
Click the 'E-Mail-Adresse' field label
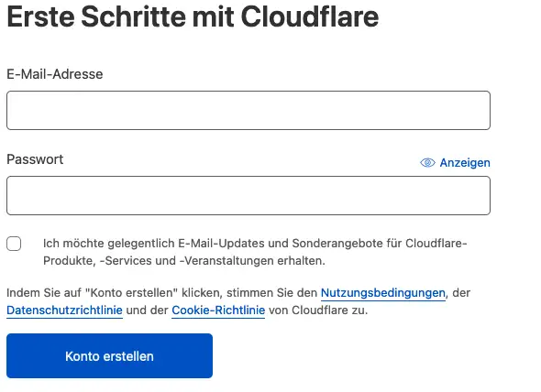tap(55, 74)
